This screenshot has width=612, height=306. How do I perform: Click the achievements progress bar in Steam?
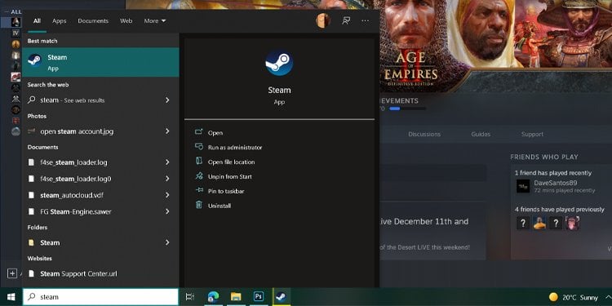(407, 109)
